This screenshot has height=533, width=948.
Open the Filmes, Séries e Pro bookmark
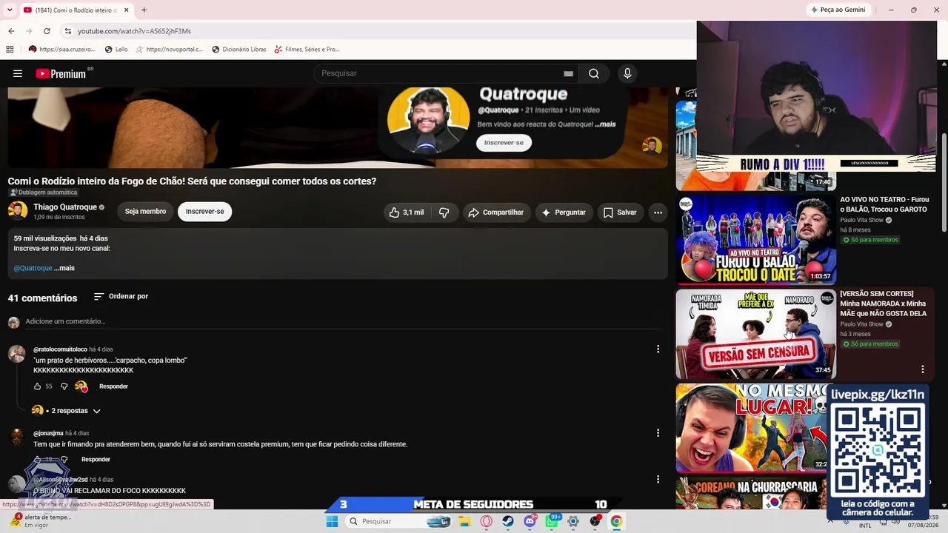307,50
